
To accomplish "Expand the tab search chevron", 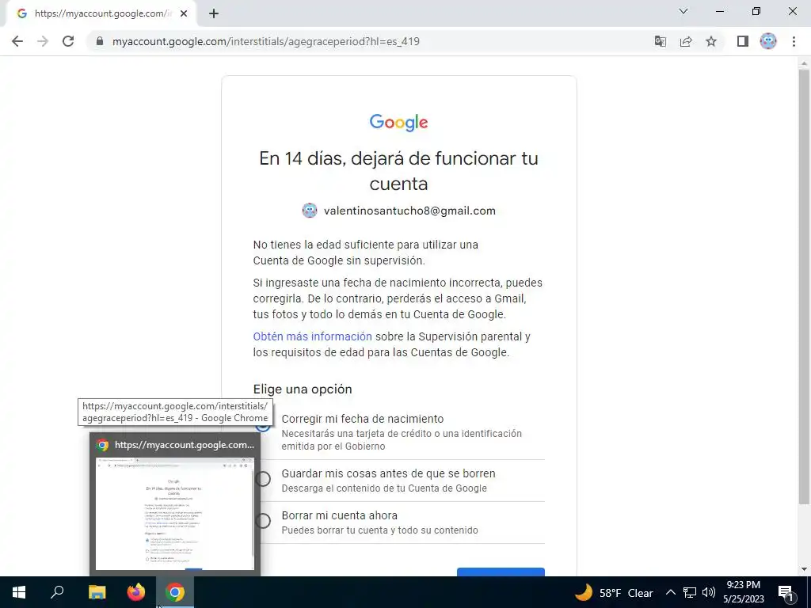I will click(x=683, y=11).
